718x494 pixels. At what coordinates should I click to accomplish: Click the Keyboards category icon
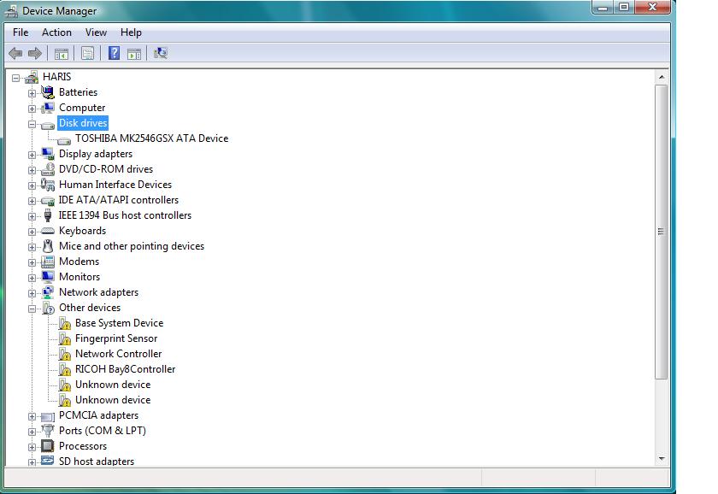tap(48, 231)
